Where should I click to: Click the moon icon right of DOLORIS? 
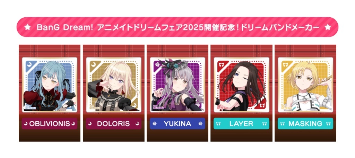point(137,124)
